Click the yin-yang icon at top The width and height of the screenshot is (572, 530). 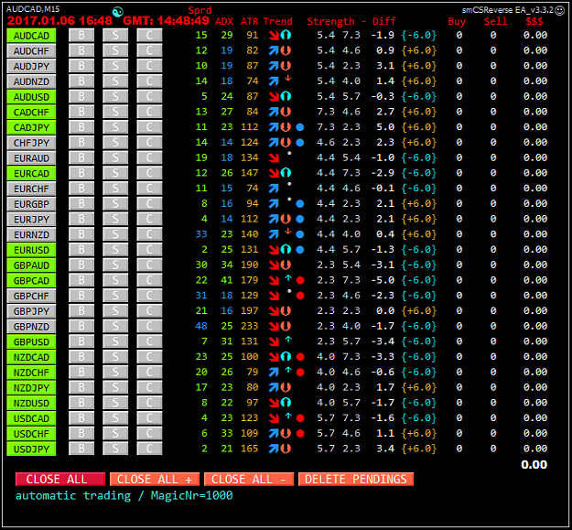117,12
